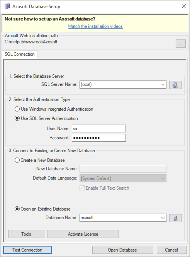
Task: Click the Test Connection button
Action: click(27, 250)
